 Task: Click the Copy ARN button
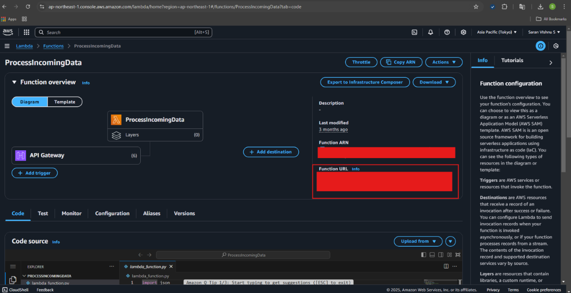point(401,62)
